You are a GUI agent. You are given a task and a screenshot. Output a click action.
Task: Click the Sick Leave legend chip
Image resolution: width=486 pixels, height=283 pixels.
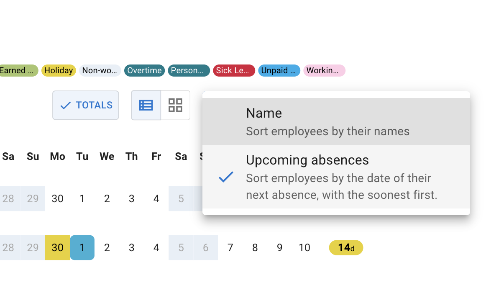coord(233,70)
